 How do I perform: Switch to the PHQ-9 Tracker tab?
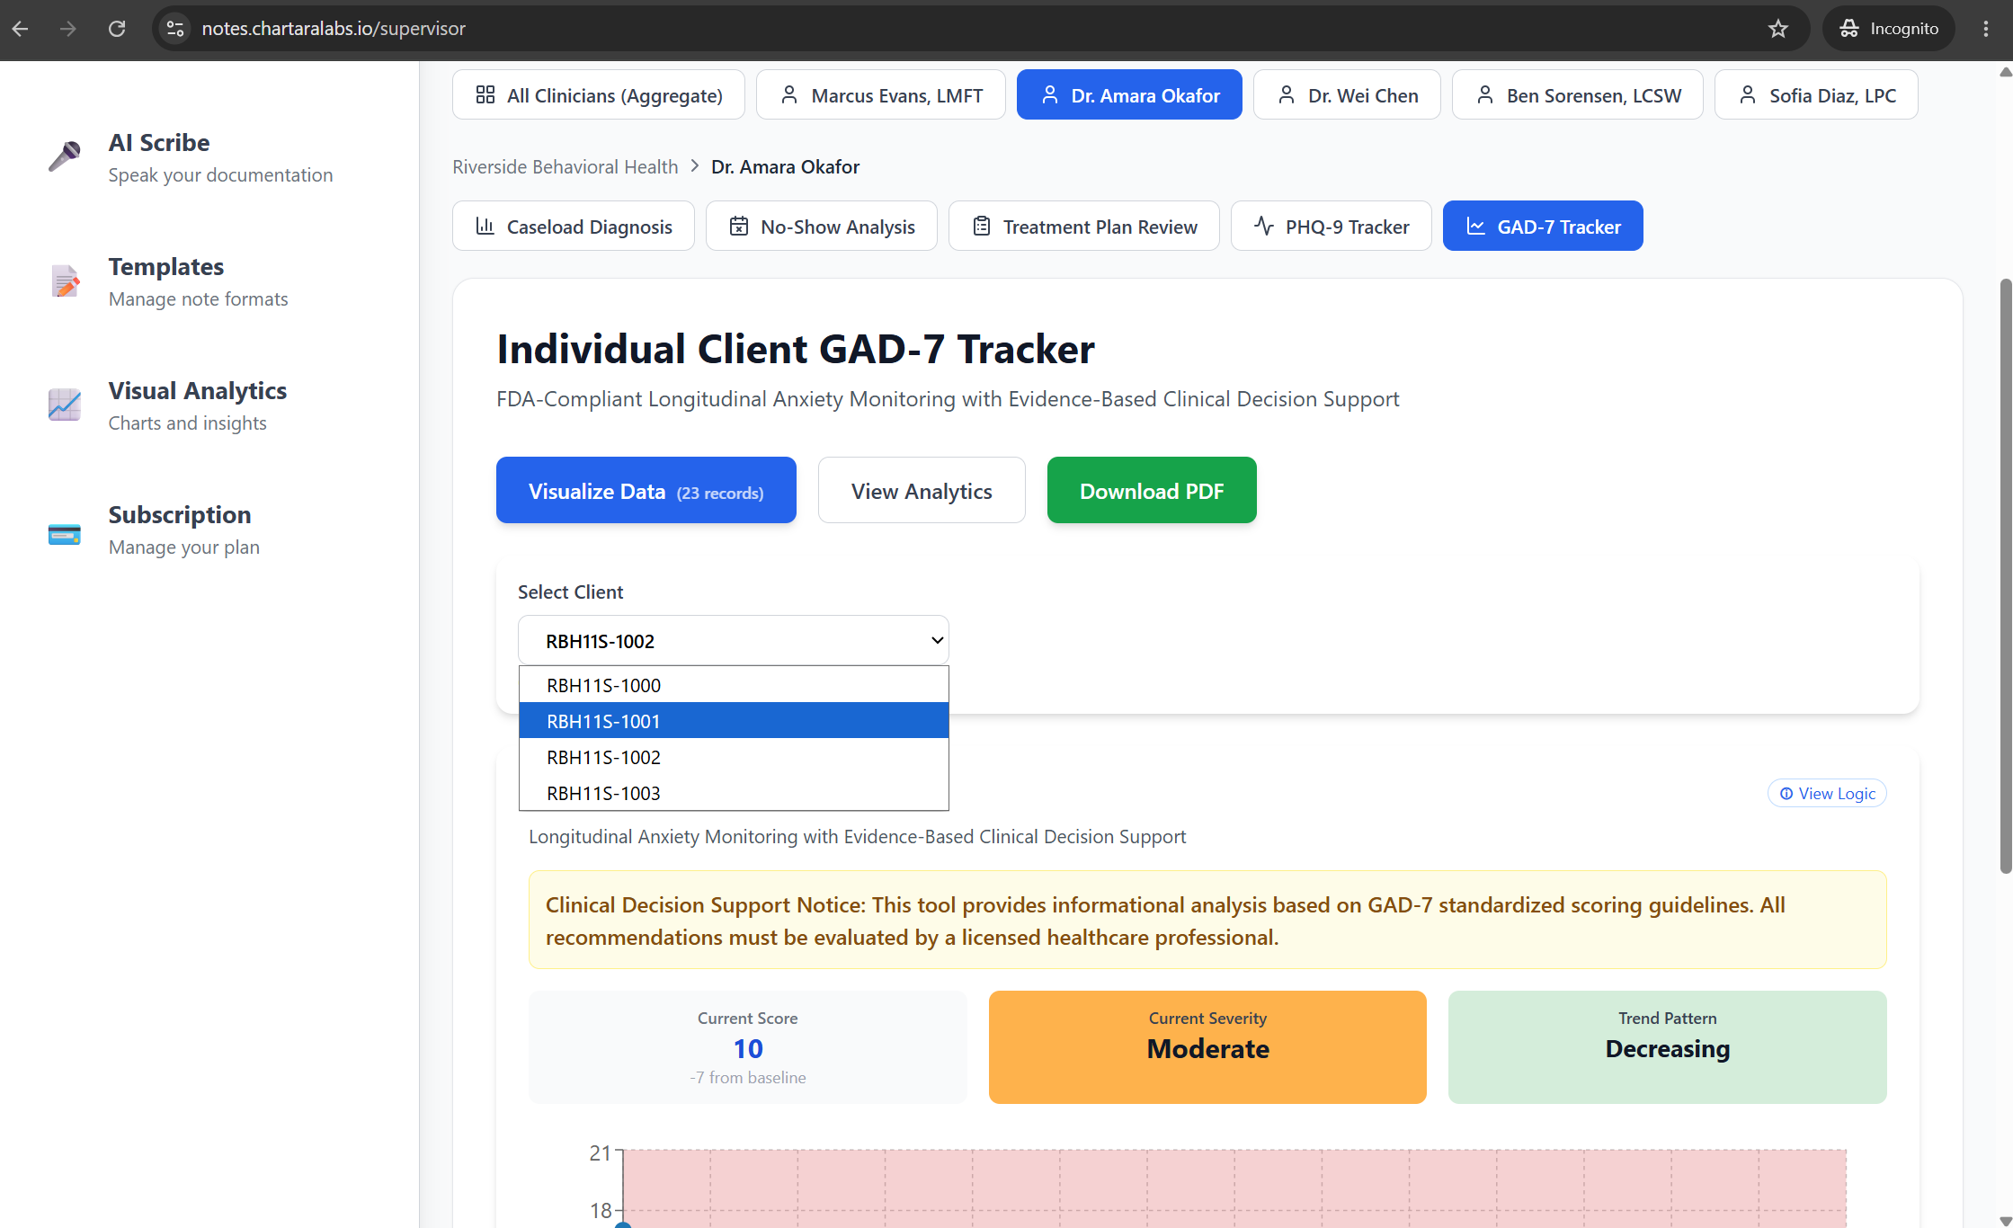pos(1332,226)
